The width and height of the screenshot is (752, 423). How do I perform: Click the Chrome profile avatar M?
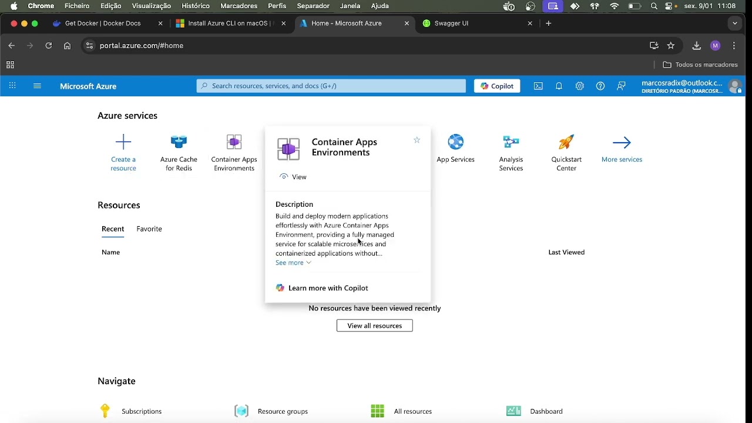pyautogui.click(x=715, y=45)
